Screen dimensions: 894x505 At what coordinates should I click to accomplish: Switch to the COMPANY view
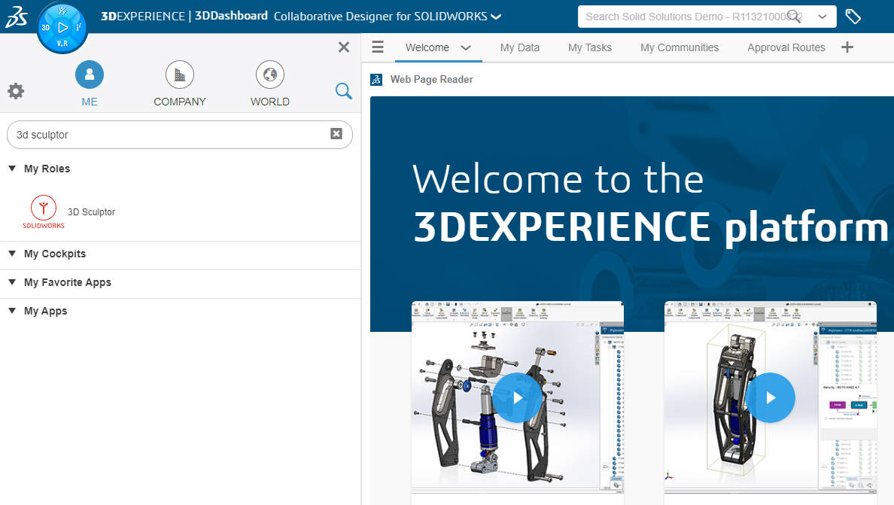click(x=179, y=75)
